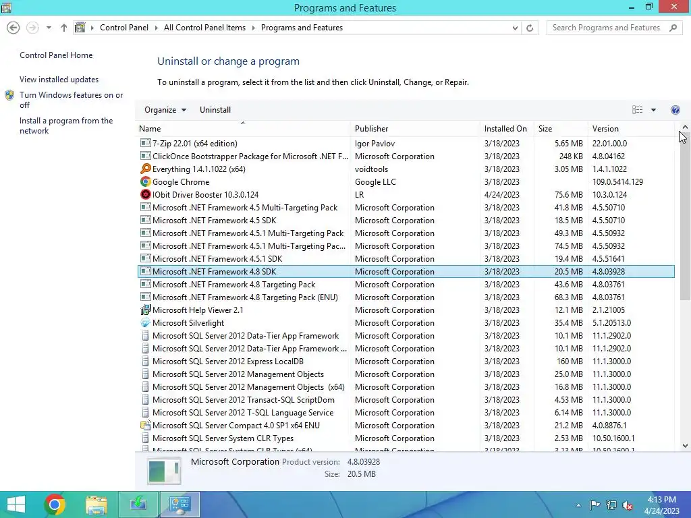Viewport: 691px width, 518px height.
Task: Click the change view icon
Action: point(637,110)
